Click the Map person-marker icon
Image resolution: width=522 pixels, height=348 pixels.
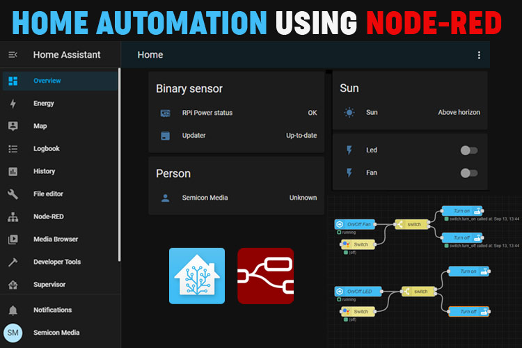click(13, 126)
